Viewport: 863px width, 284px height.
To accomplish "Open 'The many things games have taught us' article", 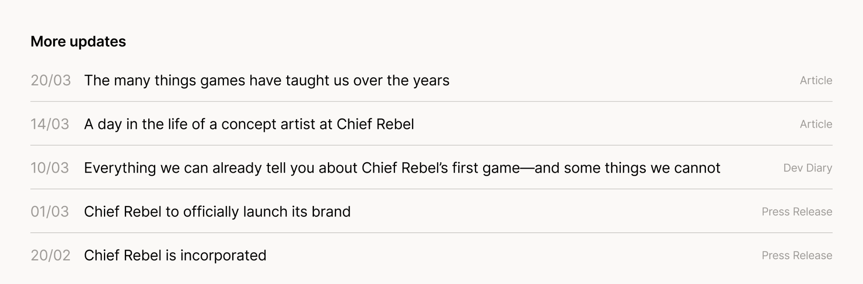I will [267, 80].
